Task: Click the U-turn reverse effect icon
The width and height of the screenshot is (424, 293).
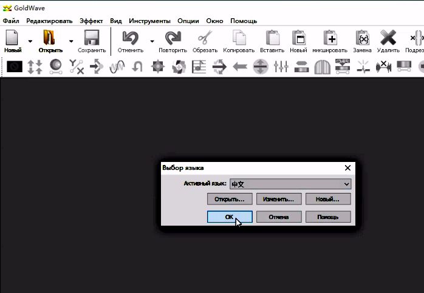Action: click(x=137, y=67)
